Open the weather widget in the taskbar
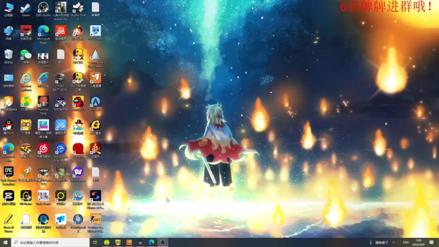The width and height of the screenshot is (439, 247). (379, 243)
